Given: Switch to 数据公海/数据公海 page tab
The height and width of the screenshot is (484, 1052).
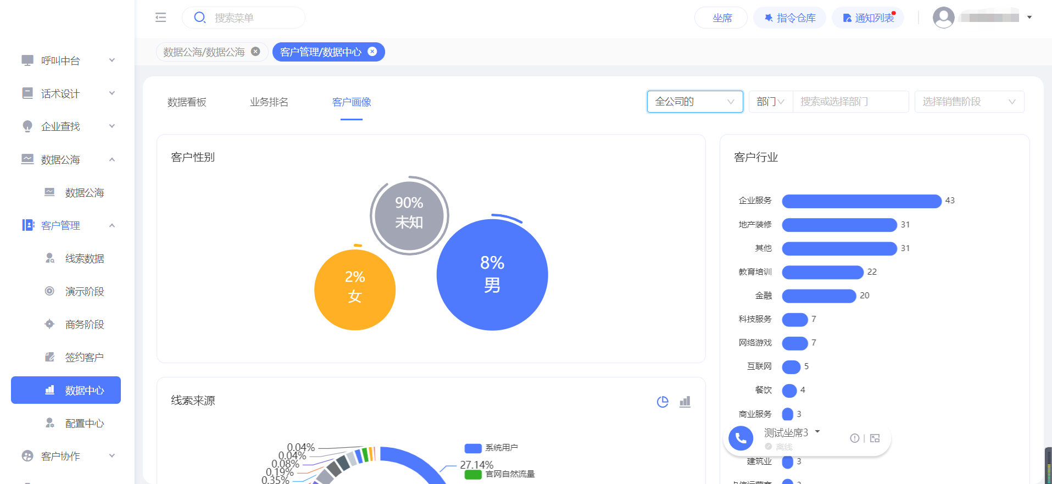Looking at the screenshot, I should (x=204, y=52).
